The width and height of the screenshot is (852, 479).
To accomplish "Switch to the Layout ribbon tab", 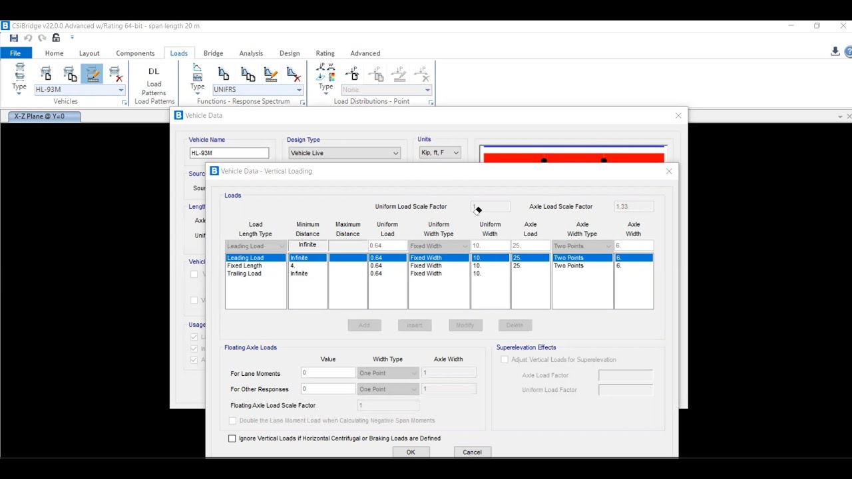I will coord(89,53).
